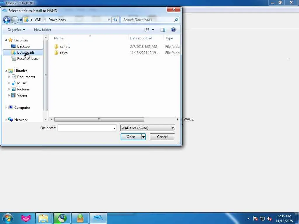Select VM1 in the address path
This screenshot has height=224, width=299.
[38, 20]
